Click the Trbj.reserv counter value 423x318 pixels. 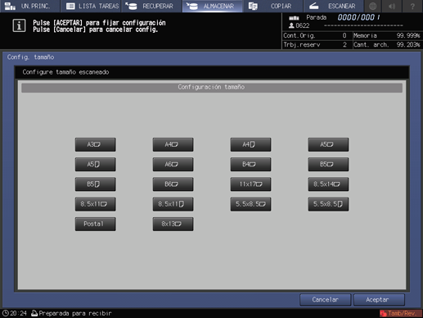tap(344, 45)
